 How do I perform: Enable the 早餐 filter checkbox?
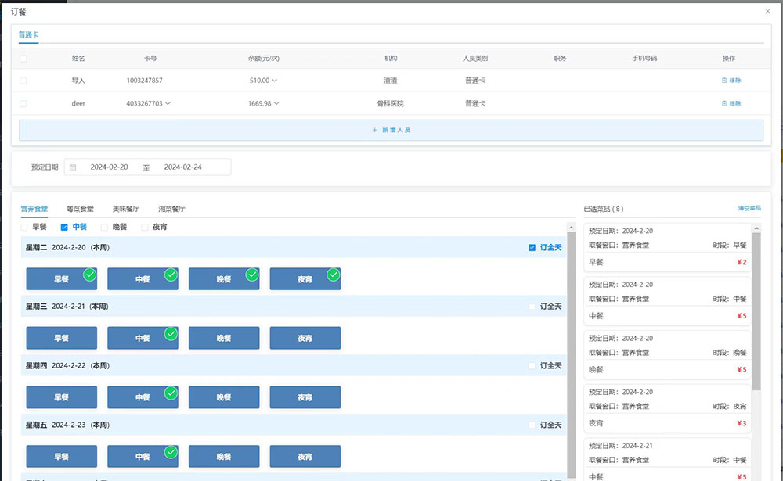24,228
